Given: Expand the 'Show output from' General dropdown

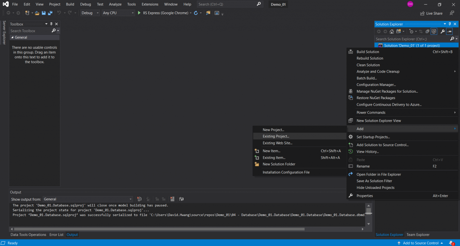Looking at the screenshot, I should [x=88, y=199].
